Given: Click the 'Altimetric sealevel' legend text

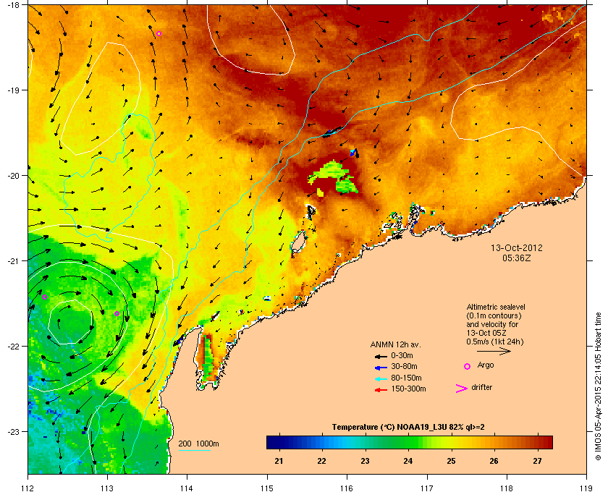Looking at the screenshot, I should tap(496, 307).
